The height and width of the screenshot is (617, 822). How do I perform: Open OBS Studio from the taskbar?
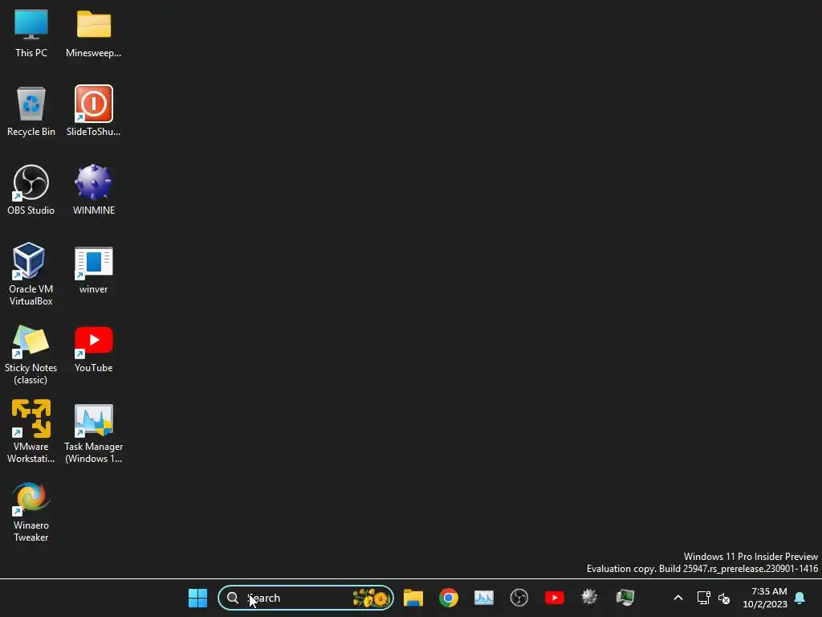[x=519, y=598]
